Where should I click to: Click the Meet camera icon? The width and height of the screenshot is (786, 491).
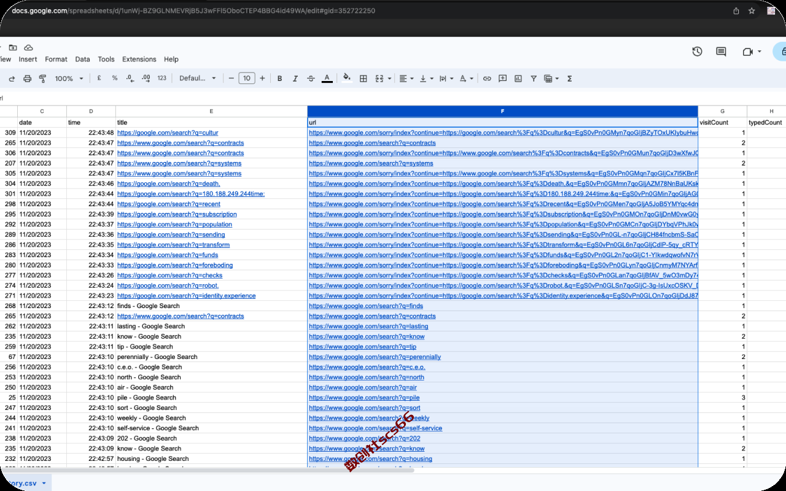click(x=747, y=52)
